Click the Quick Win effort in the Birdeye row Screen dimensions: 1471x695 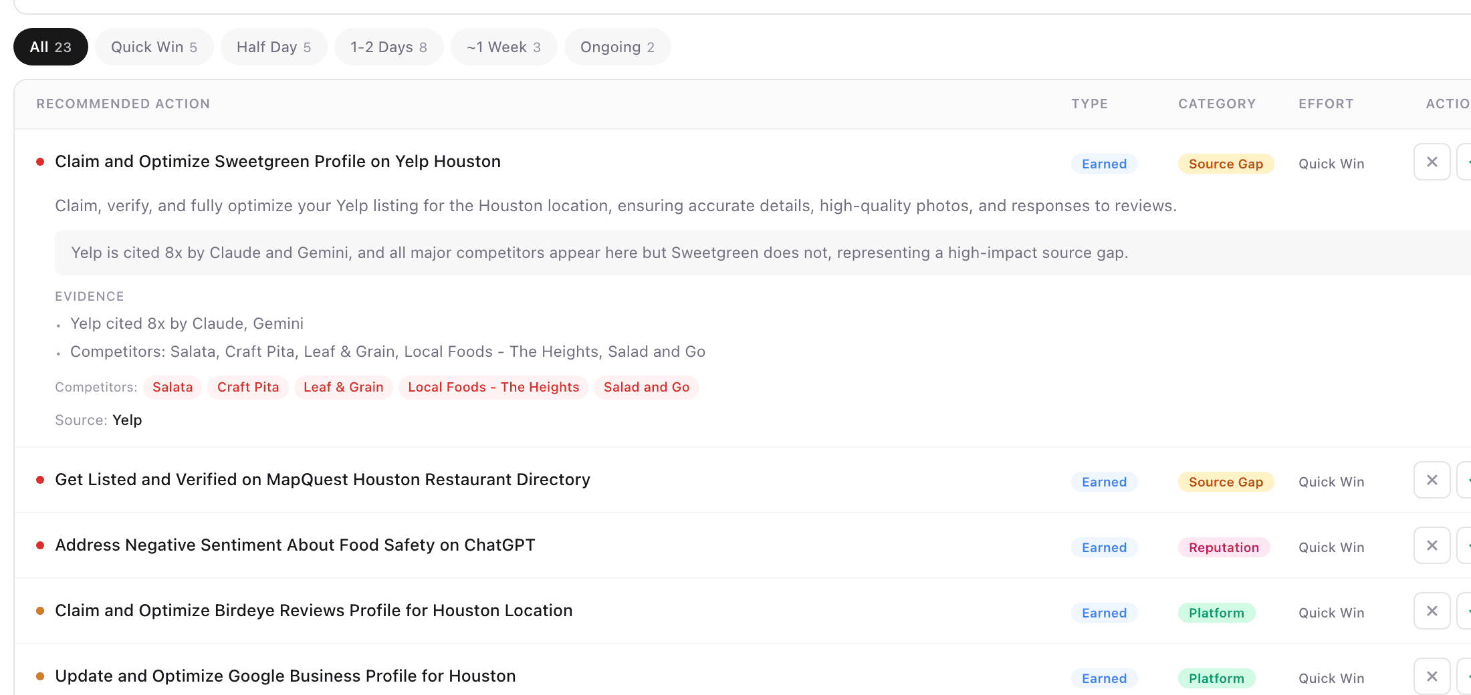point(1331,613)
